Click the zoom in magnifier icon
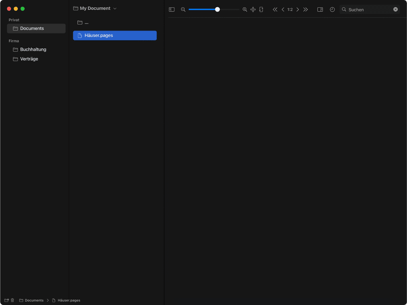The height and width of the screenshot is (305, 407). (245, 10)
